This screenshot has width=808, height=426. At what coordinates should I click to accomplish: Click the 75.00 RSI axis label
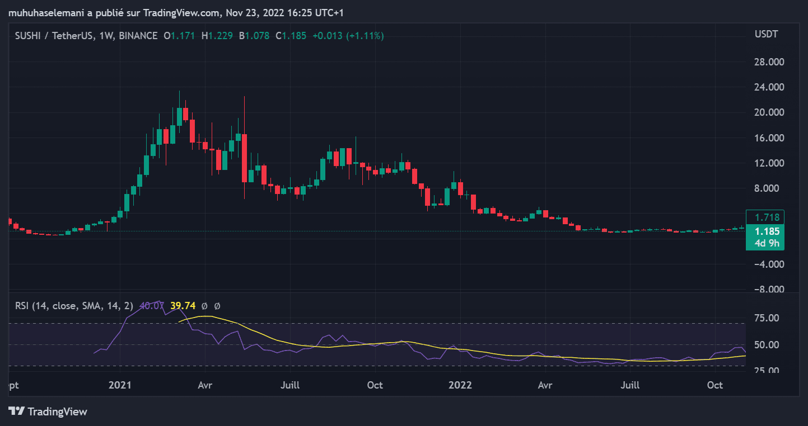(x=766, y=318)
